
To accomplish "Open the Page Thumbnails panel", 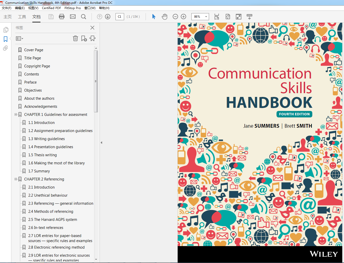I will tap(6, 30).
